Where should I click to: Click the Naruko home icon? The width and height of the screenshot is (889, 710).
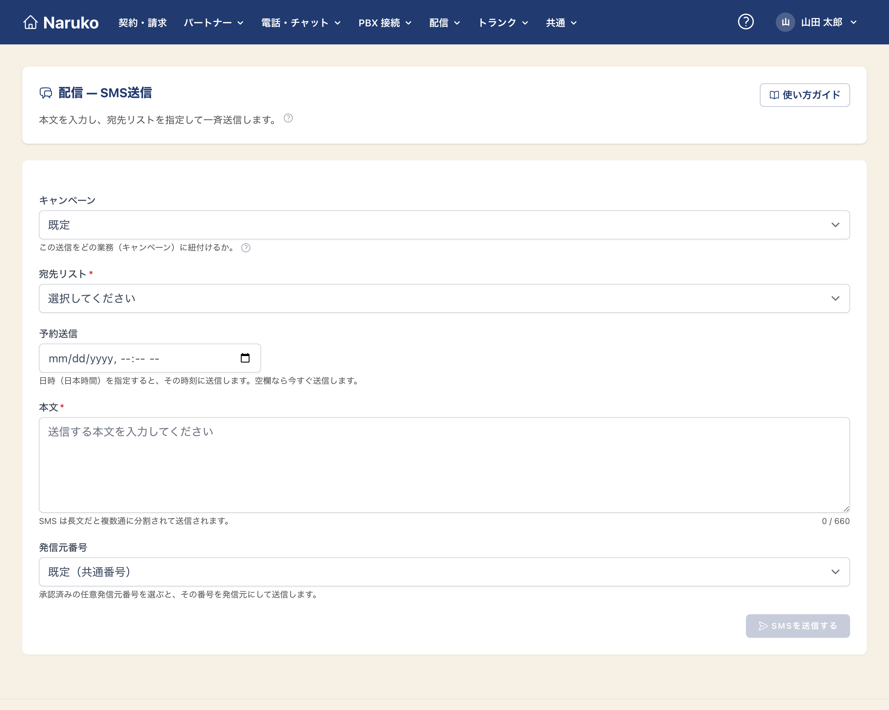click(30, 22)
